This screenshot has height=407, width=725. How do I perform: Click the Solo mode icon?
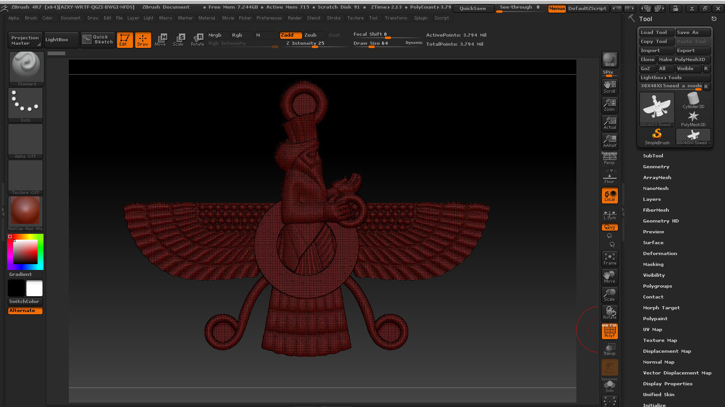coord(609,386)
